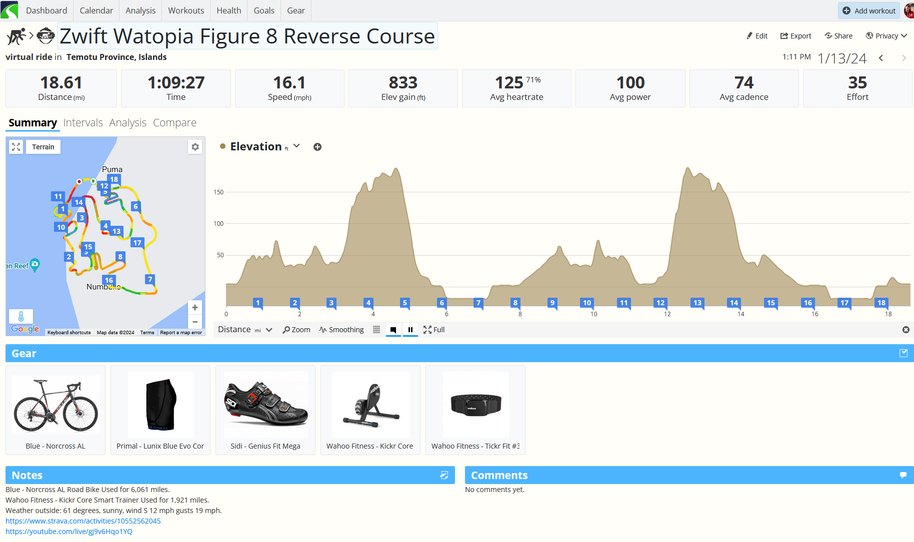914x542 pixels.
Task: Open the Distance x-axis dropdown
Action: coord(245,330)
